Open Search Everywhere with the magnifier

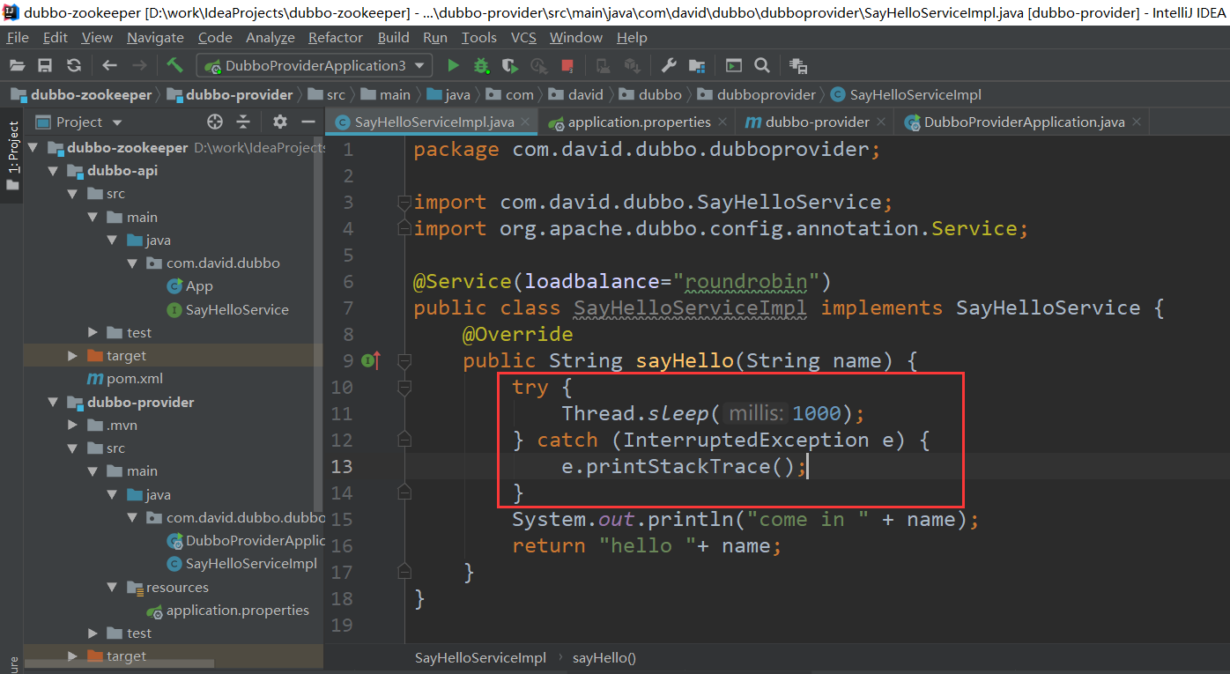pos(760,65)
